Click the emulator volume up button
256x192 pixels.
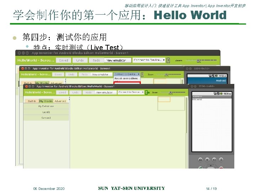[x=214, y=160]
